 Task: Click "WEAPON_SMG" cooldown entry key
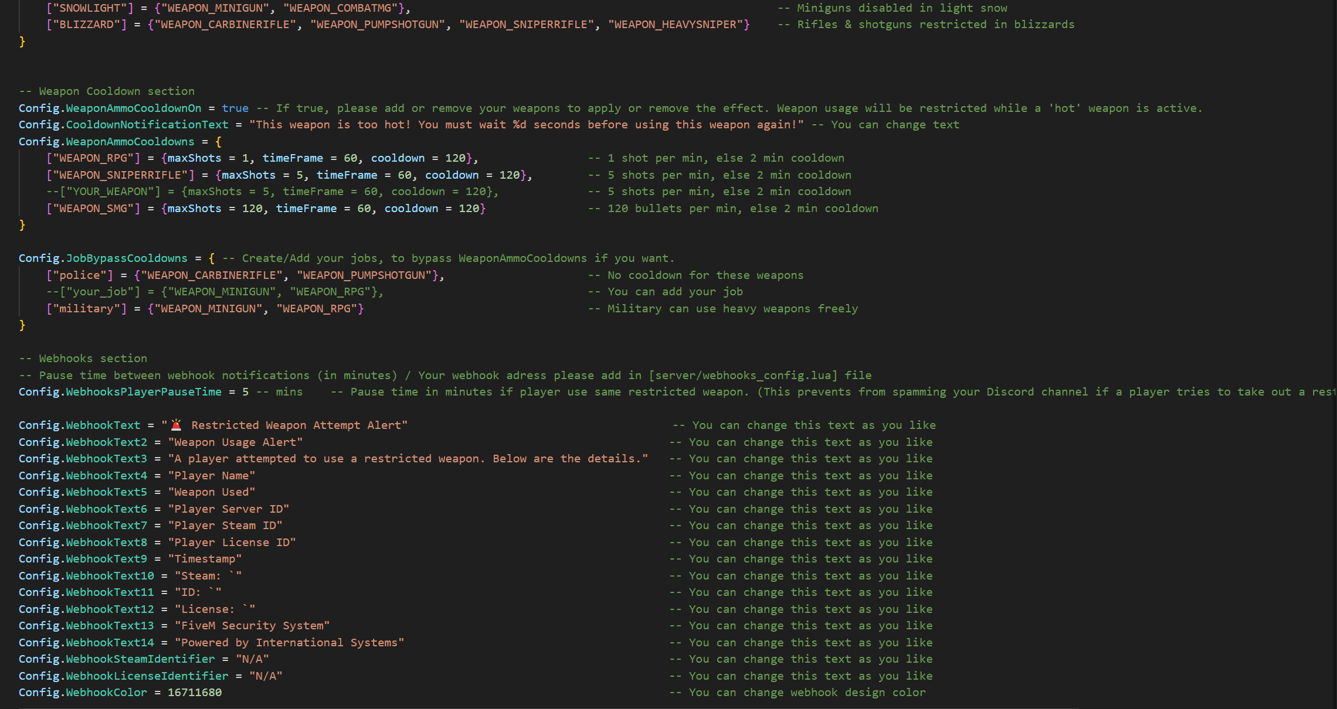tap(93, 209)
